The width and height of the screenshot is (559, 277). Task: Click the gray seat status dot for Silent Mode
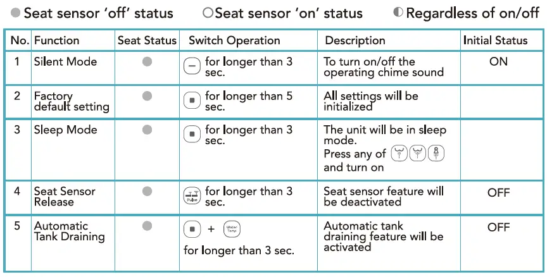point(147,62)
